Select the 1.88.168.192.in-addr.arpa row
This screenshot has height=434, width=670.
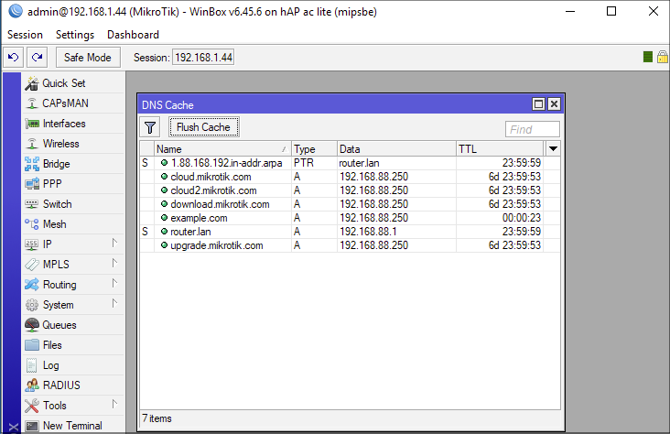(x=350, y=163)
